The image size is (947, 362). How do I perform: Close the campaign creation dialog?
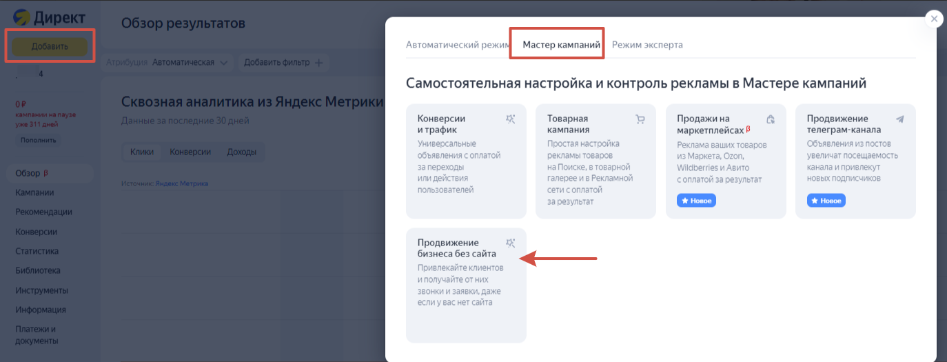tap(934, 19)
